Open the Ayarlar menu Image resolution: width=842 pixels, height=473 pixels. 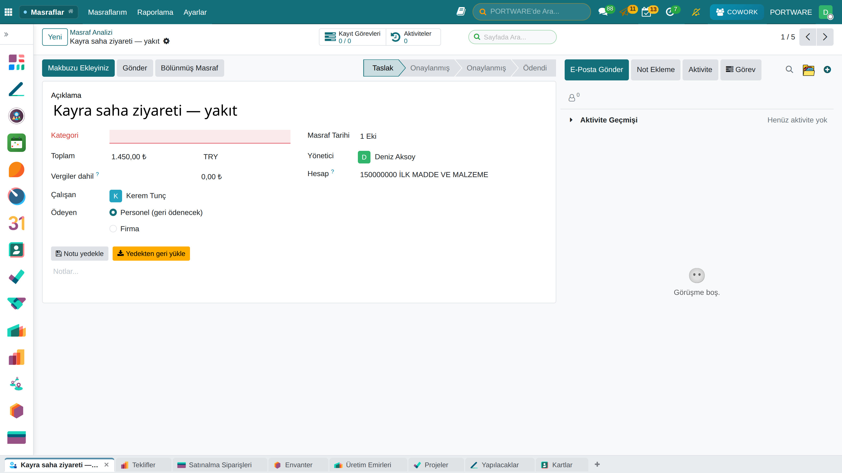click(x=195, y=12)
